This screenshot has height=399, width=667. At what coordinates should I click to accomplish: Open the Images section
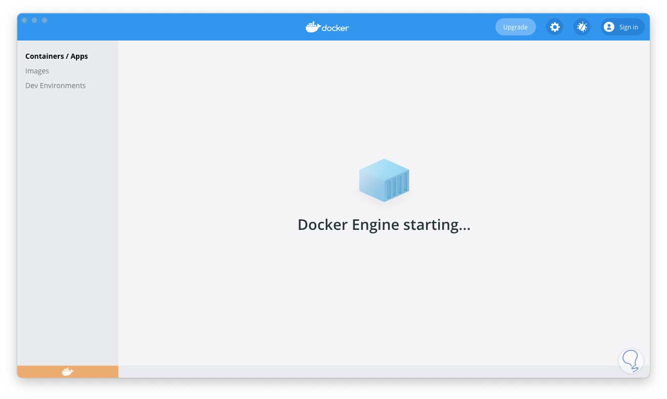[37, 71]
